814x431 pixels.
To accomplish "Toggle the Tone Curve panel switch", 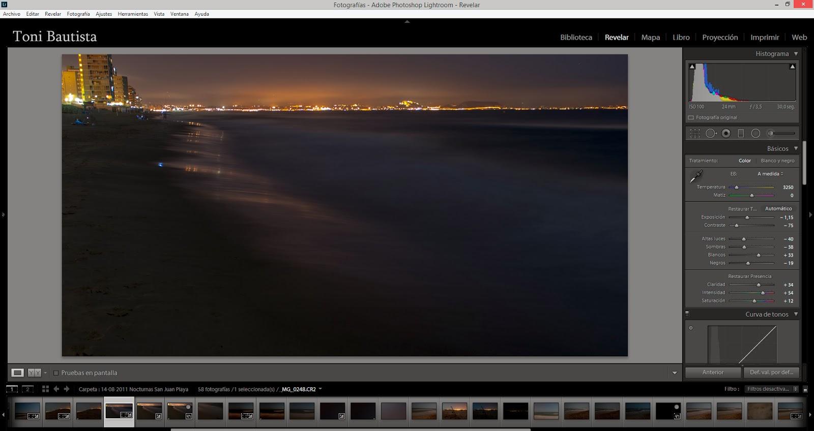I will pyautogui.click(x=687, y=314).
